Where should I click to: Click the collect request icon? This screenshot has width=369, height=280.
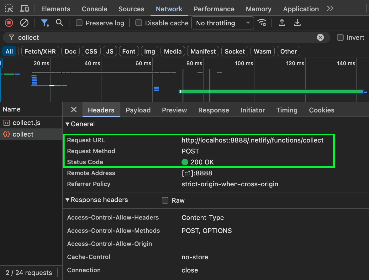tap(7, 134)
